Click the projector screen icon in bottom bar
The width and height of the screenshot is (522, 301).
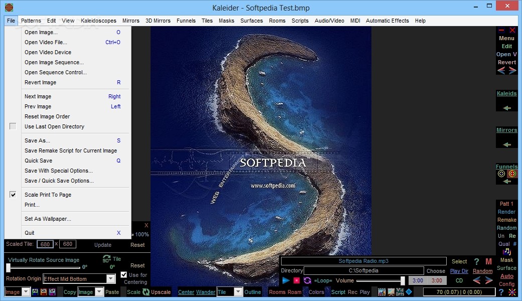391,292
